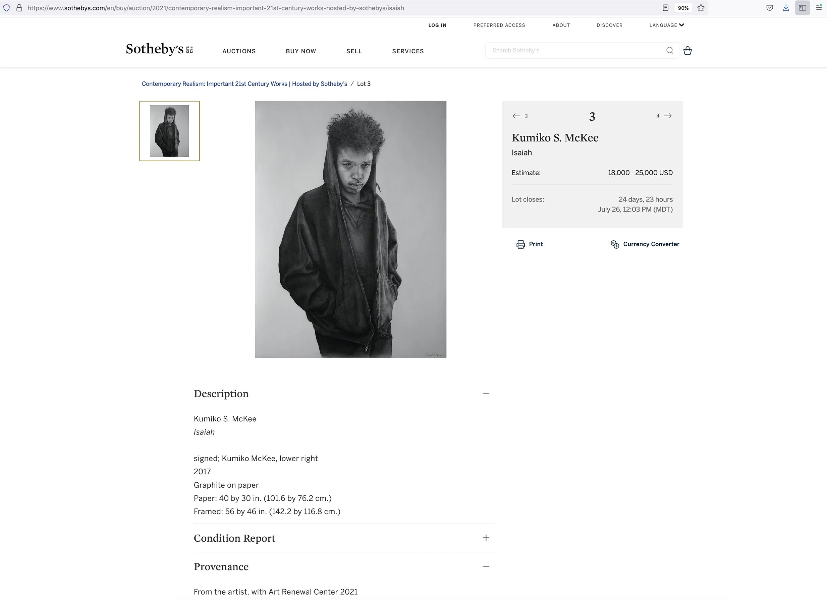
Task: Toggle the browser sidebar button
Action: tap(802, 8)
